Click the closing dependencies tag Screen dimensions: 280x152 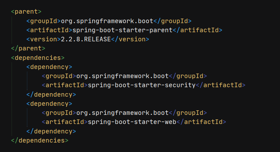click(40, 140)
